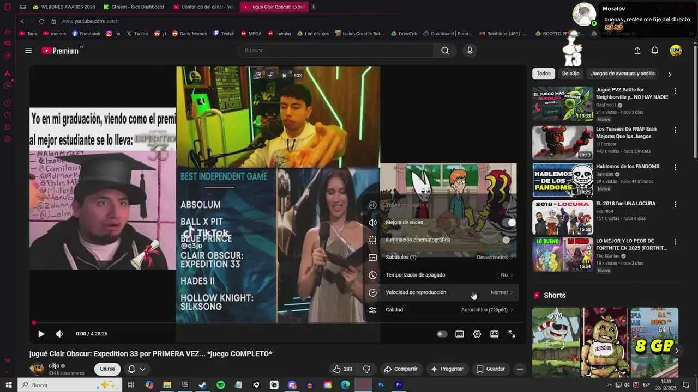Like the video with thumbs up
The image size is (698, 392).
(x=342, y=369)
